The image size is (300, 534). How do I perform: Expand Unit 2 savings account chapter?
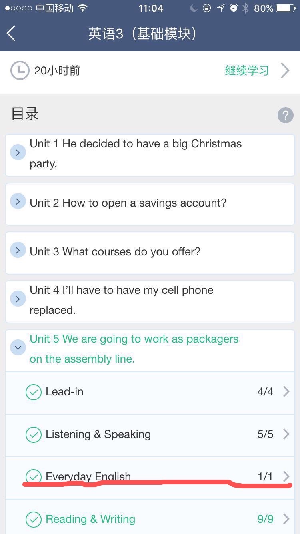tap(18, 202)
